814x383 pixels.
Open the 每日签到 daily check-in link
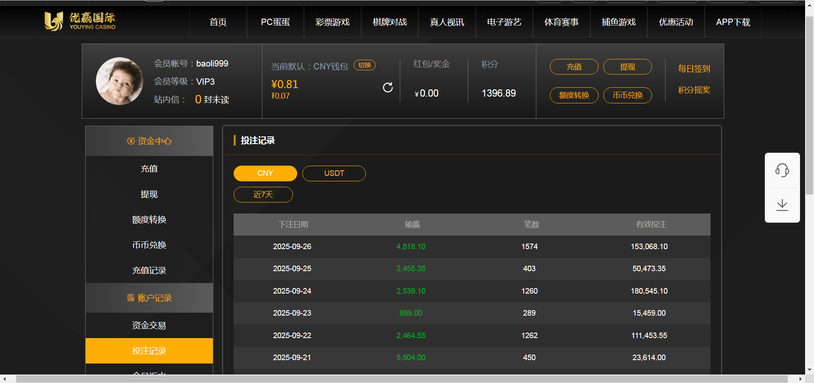tap(694, 69)
